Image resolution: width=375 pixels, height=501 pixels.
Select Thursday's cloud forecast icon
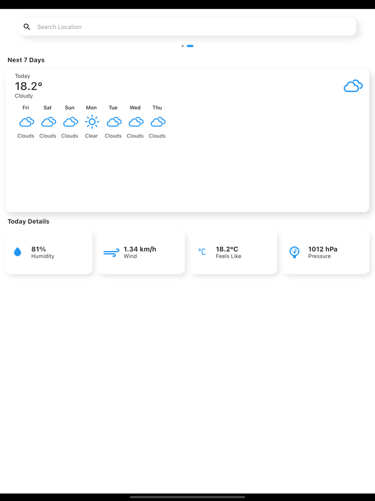point(158,122)
